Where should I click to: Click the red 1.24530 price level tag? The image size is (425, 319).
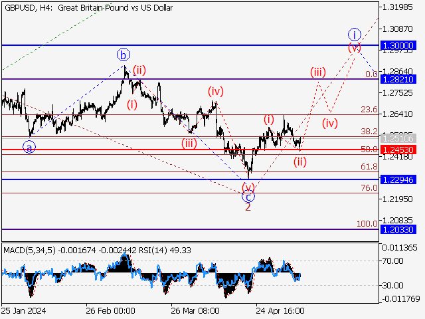click(x=398, y=150)
